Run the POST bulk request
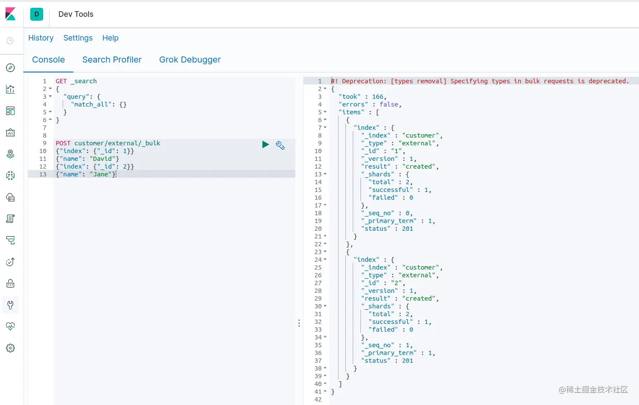 click(x=266, y=144)
